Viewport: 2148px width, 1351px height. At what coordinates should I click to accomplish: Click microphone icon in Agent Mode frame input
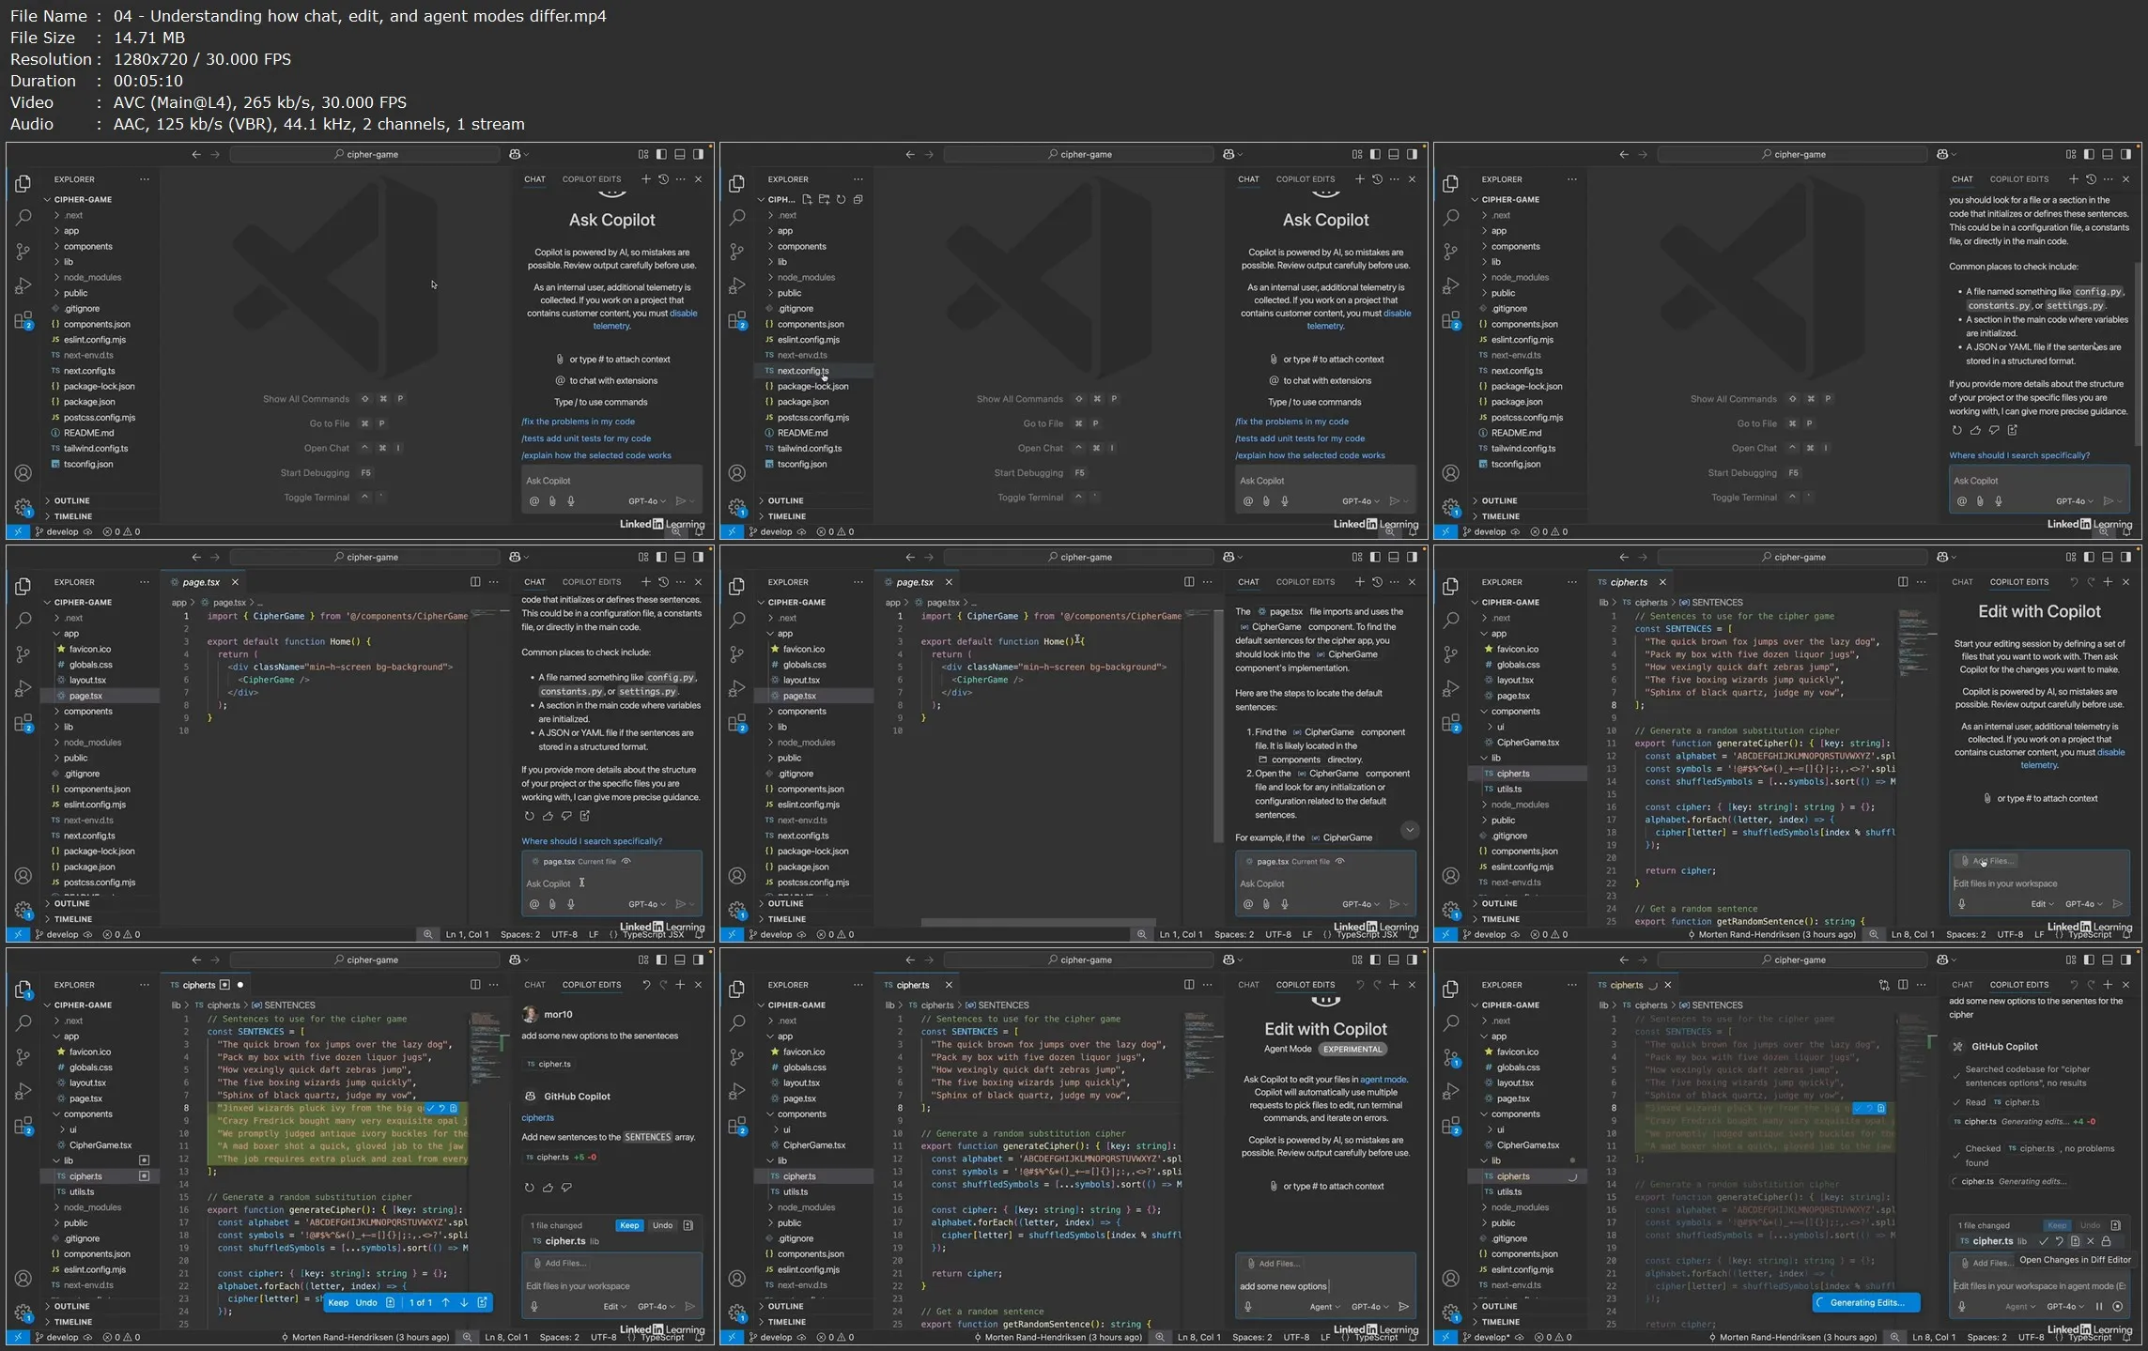click(1248, 1306)
